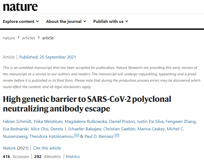
Task: Click envelope icon beside Paul D. Bieniasz
Action: (x=117, y=136)
